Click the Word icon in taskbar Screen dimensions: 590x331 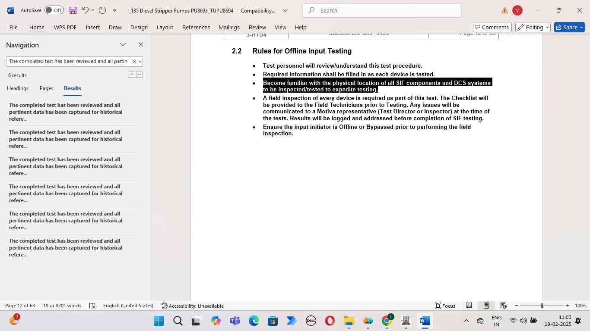coord(425,321)
